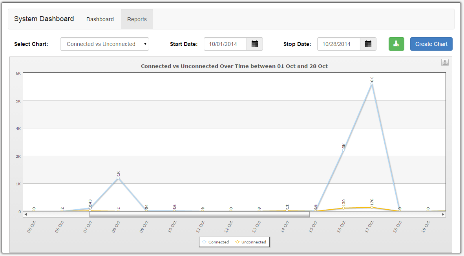Click the 17 Oct peak data point
This screenshot has width=464, height=256.
point(371,84)
